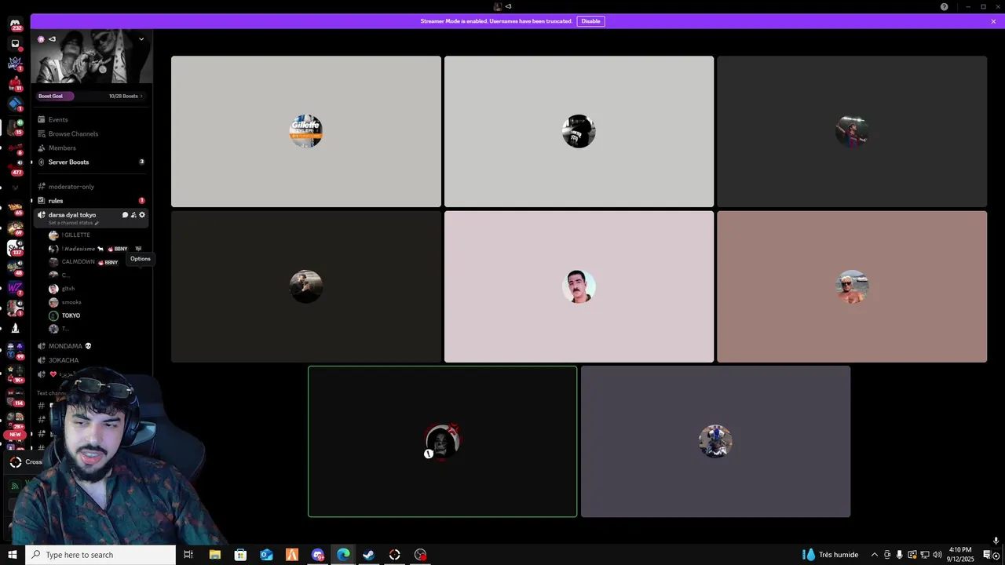
Task: Focus the speaking green-outlined voice tile
Action: coord(442,442)
